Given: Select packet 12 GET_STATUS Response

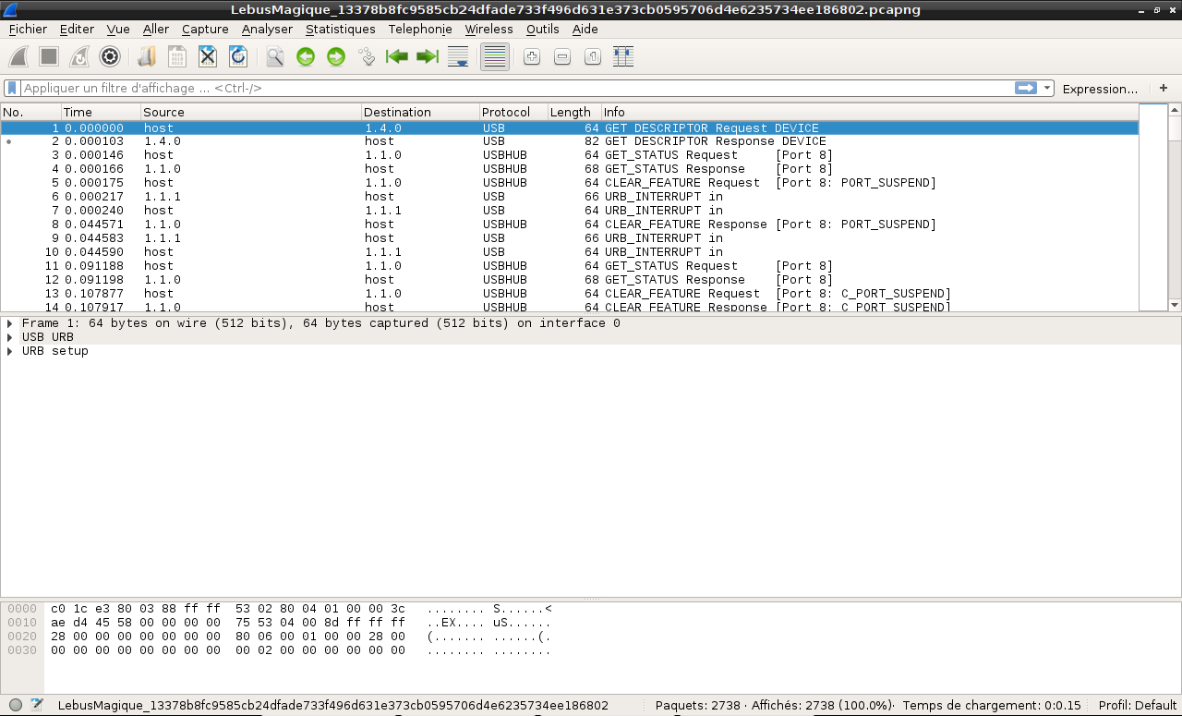Looking at the screenshot, I should click(x=569, y=280).
